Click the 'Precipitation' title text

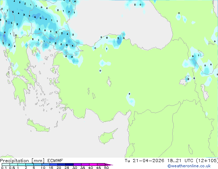tap(14, 161)
